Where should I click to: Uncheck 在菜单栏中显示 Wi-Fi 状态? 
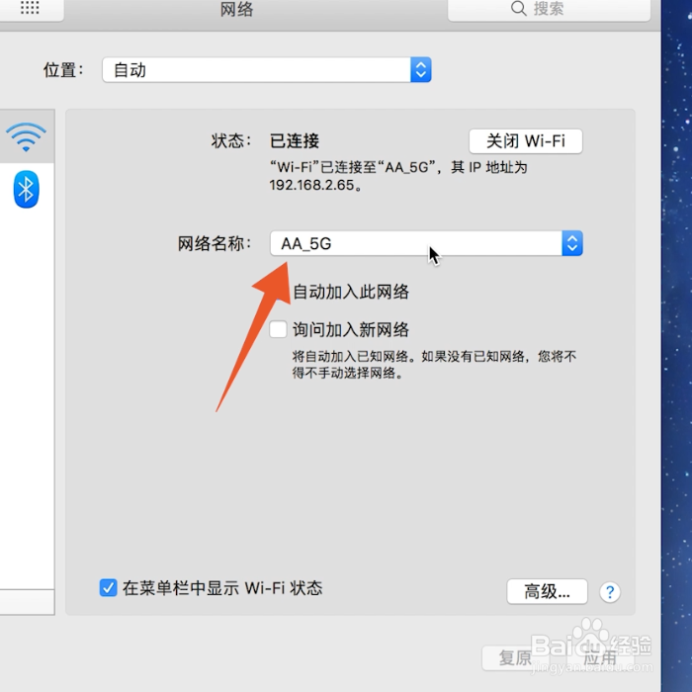point(108,588)
